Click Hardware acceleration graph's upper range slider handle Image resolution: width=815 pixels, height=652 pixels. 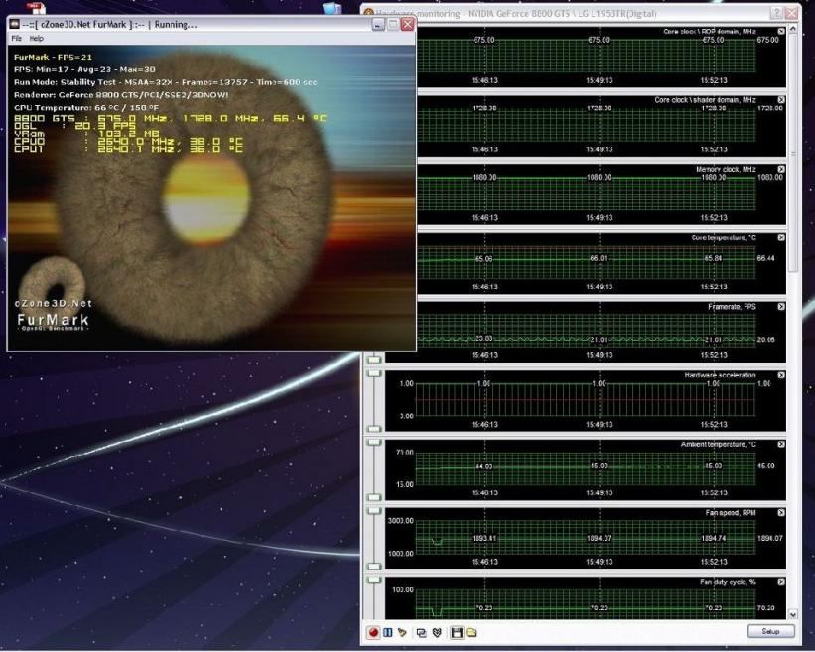[374, 373]
